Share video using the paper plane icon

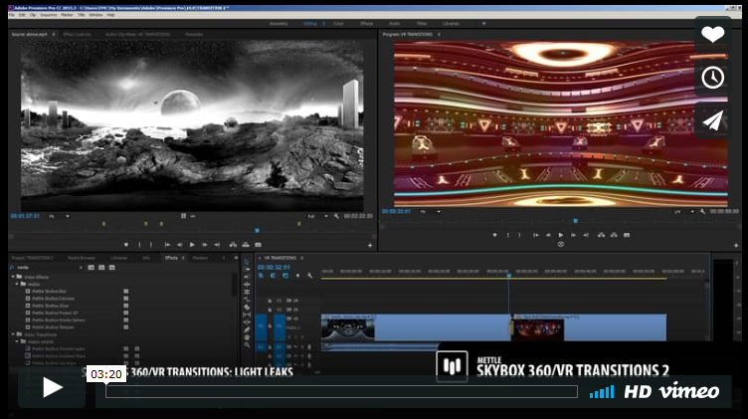click(x=712, y=120)
